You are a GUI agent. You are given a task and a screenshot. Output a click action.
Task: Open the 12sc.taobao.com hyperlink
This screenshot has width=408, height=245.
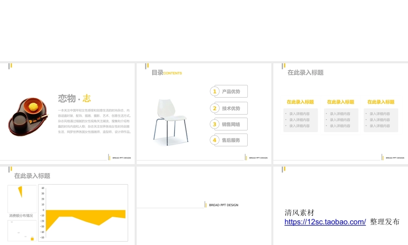(325, 222)
